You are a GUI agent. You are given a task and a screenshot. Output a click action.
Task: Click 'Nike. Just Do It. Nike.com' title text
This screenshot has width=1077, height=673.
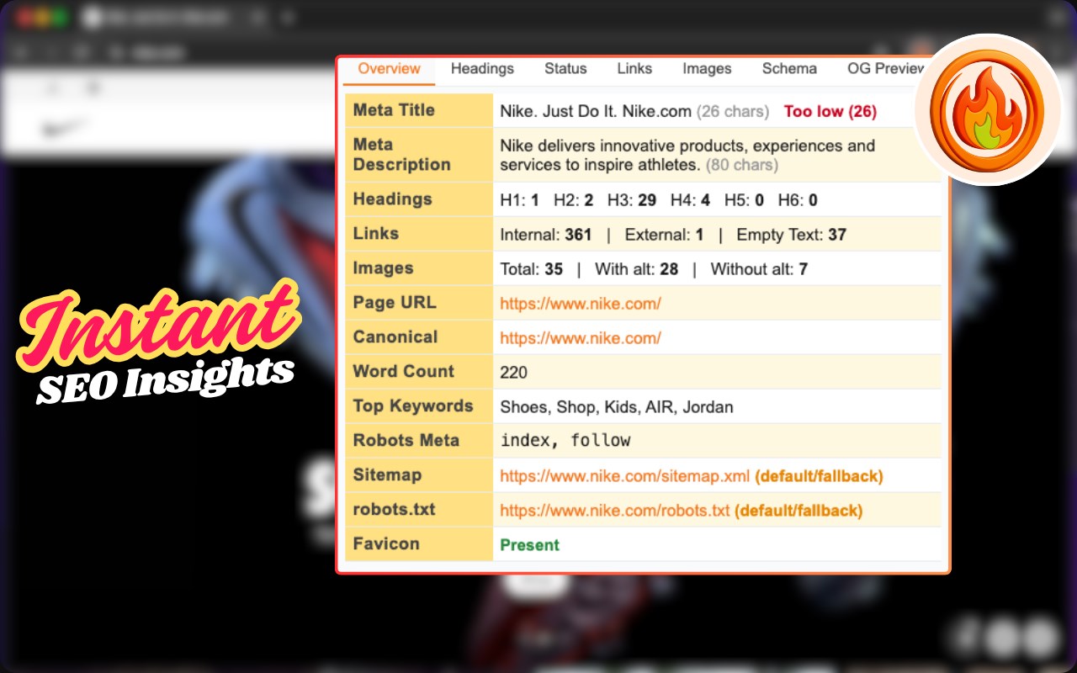point(596,111)
